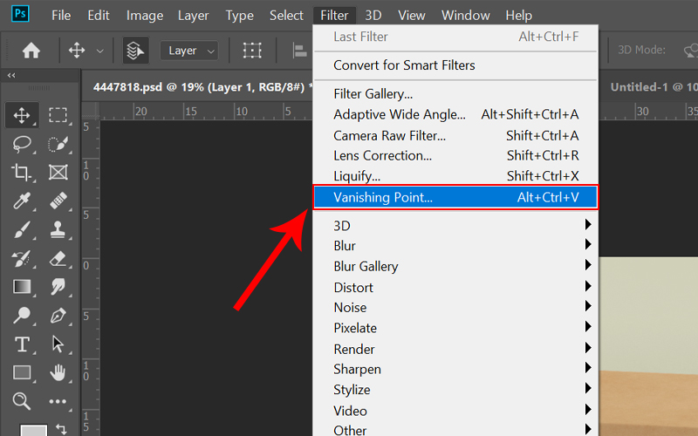Select the Brush tool

pyautogui.click(x=22, y=230)
